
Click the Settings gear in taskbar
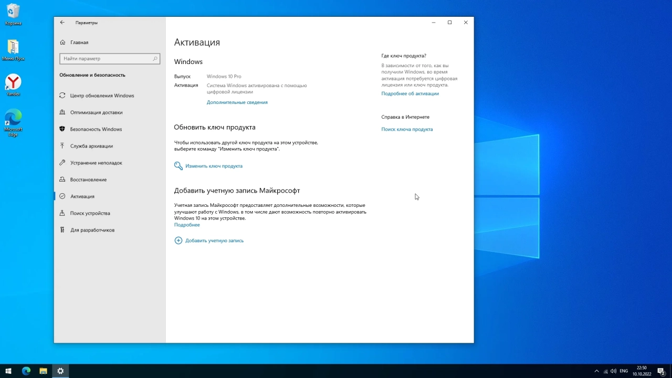(60, 371)
